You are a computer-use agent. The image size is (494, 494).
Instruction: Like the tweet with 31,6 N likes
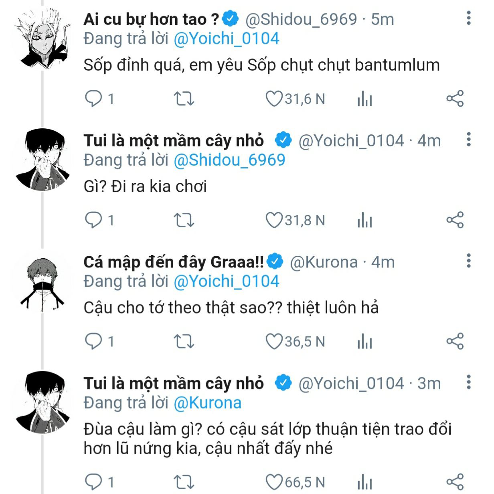(274, 99)
